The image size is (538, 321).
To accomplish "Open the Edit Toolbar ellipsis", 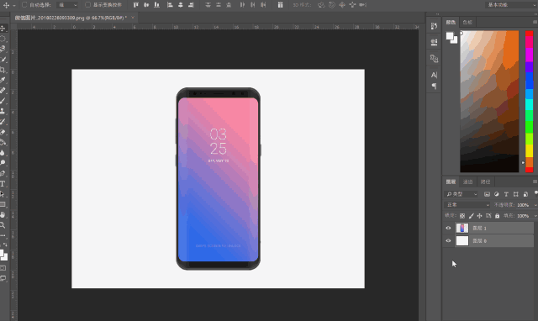I will pyautogui.click(x=3, y=235).
